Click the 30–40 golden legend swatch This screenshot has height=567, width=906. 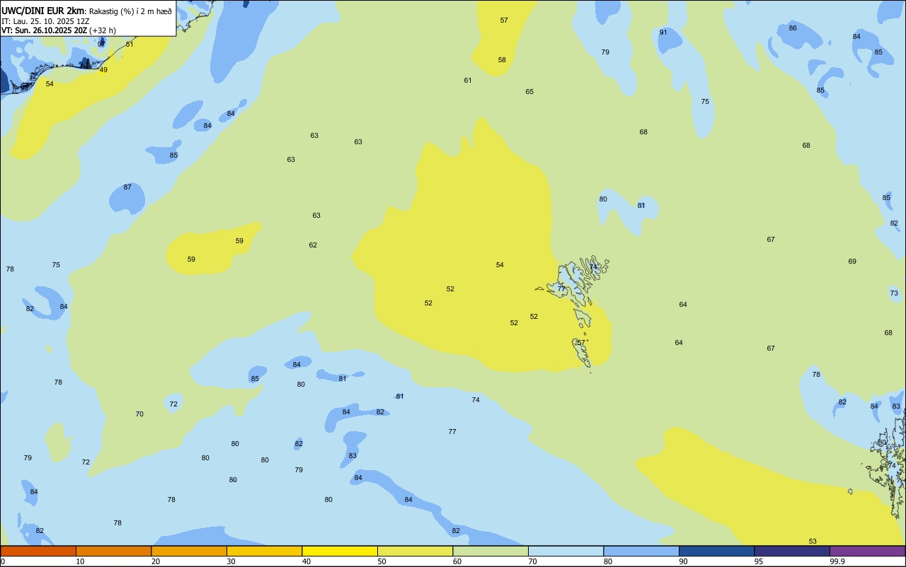[264, 551]
